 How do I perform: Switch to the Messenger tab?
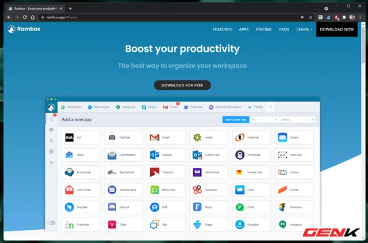98,107
